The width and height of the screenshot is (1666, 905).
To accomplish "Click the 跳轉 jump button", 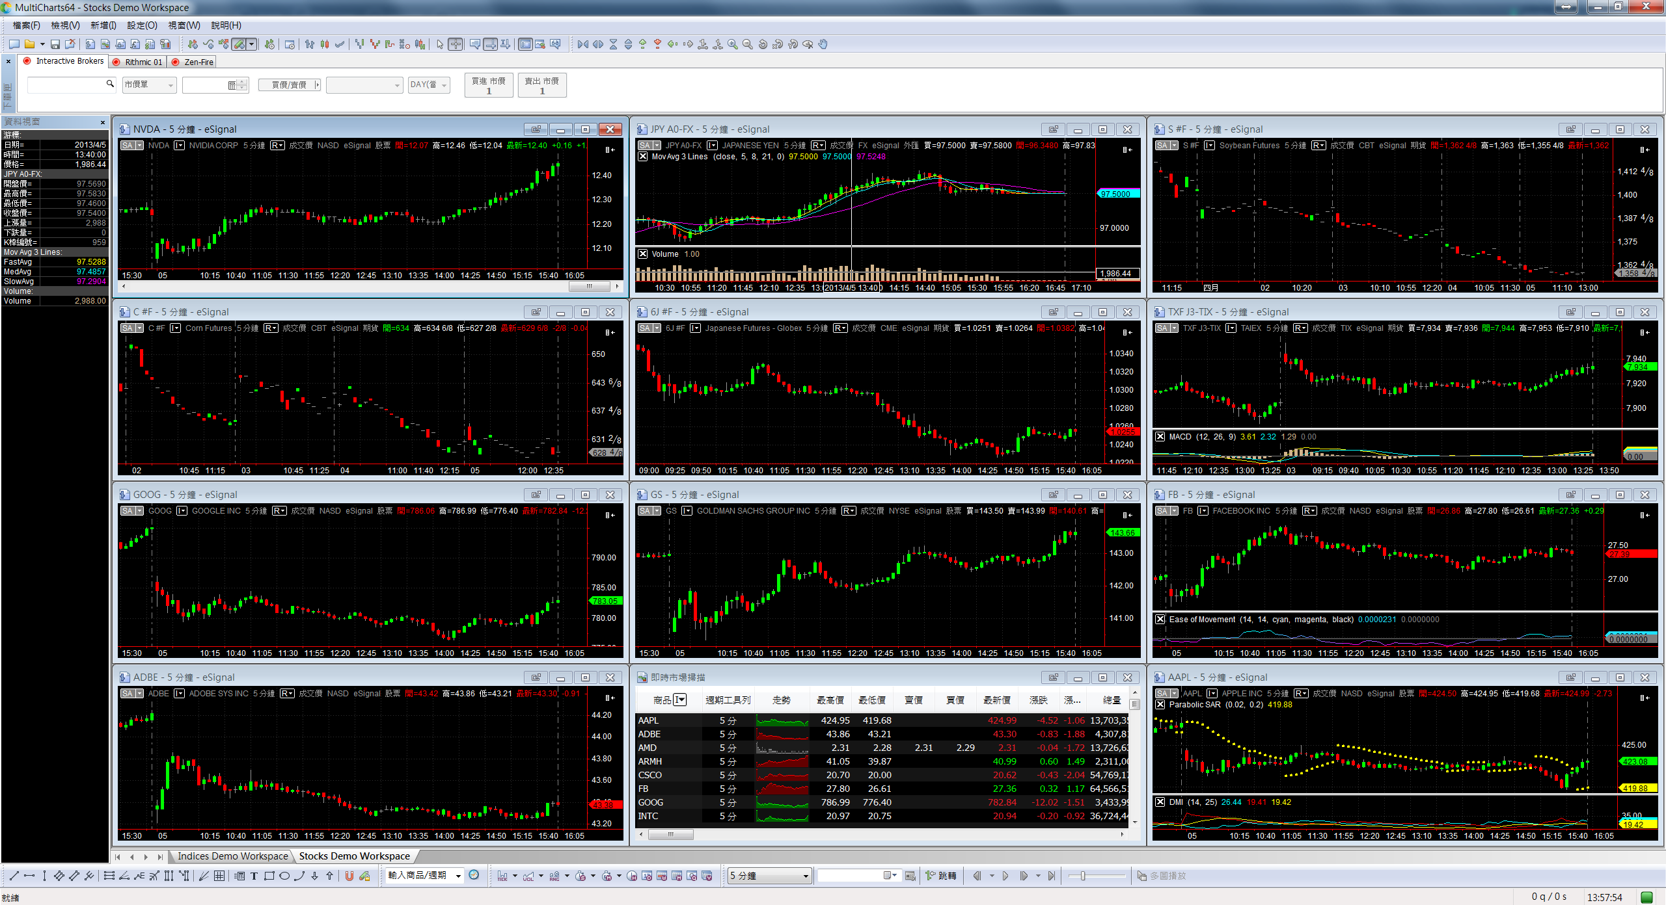I will 941,876.
